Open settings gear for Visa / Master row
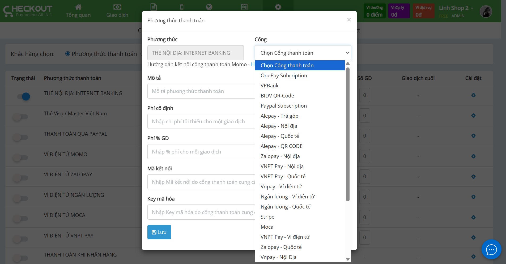Image resolution: width=506 pixels, height=264 pixels. (473, 116)
